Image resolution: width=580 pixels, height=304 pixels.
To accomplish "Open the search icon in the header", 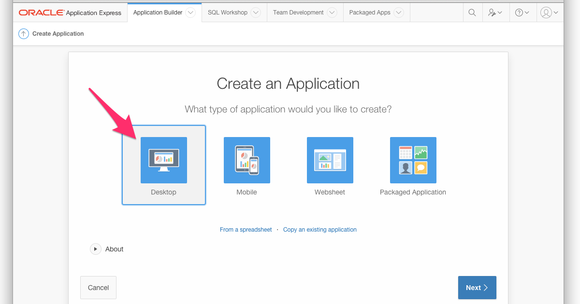I will tap(472, 12).
